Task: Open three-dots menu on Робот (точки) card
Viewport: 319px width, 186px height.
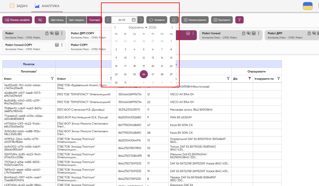Action: tap(259, 33)
